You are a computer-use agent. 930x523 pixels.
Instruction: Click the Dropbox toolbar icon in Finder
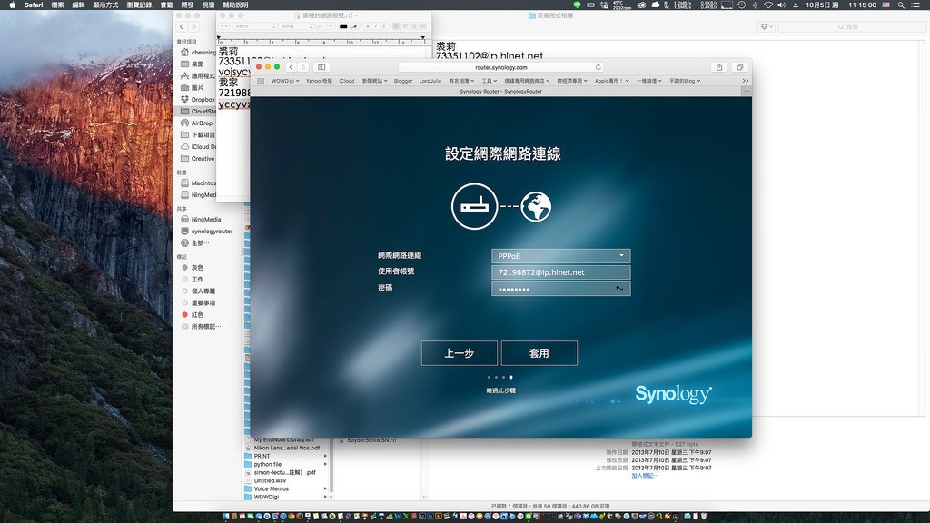tap(767, 26)
